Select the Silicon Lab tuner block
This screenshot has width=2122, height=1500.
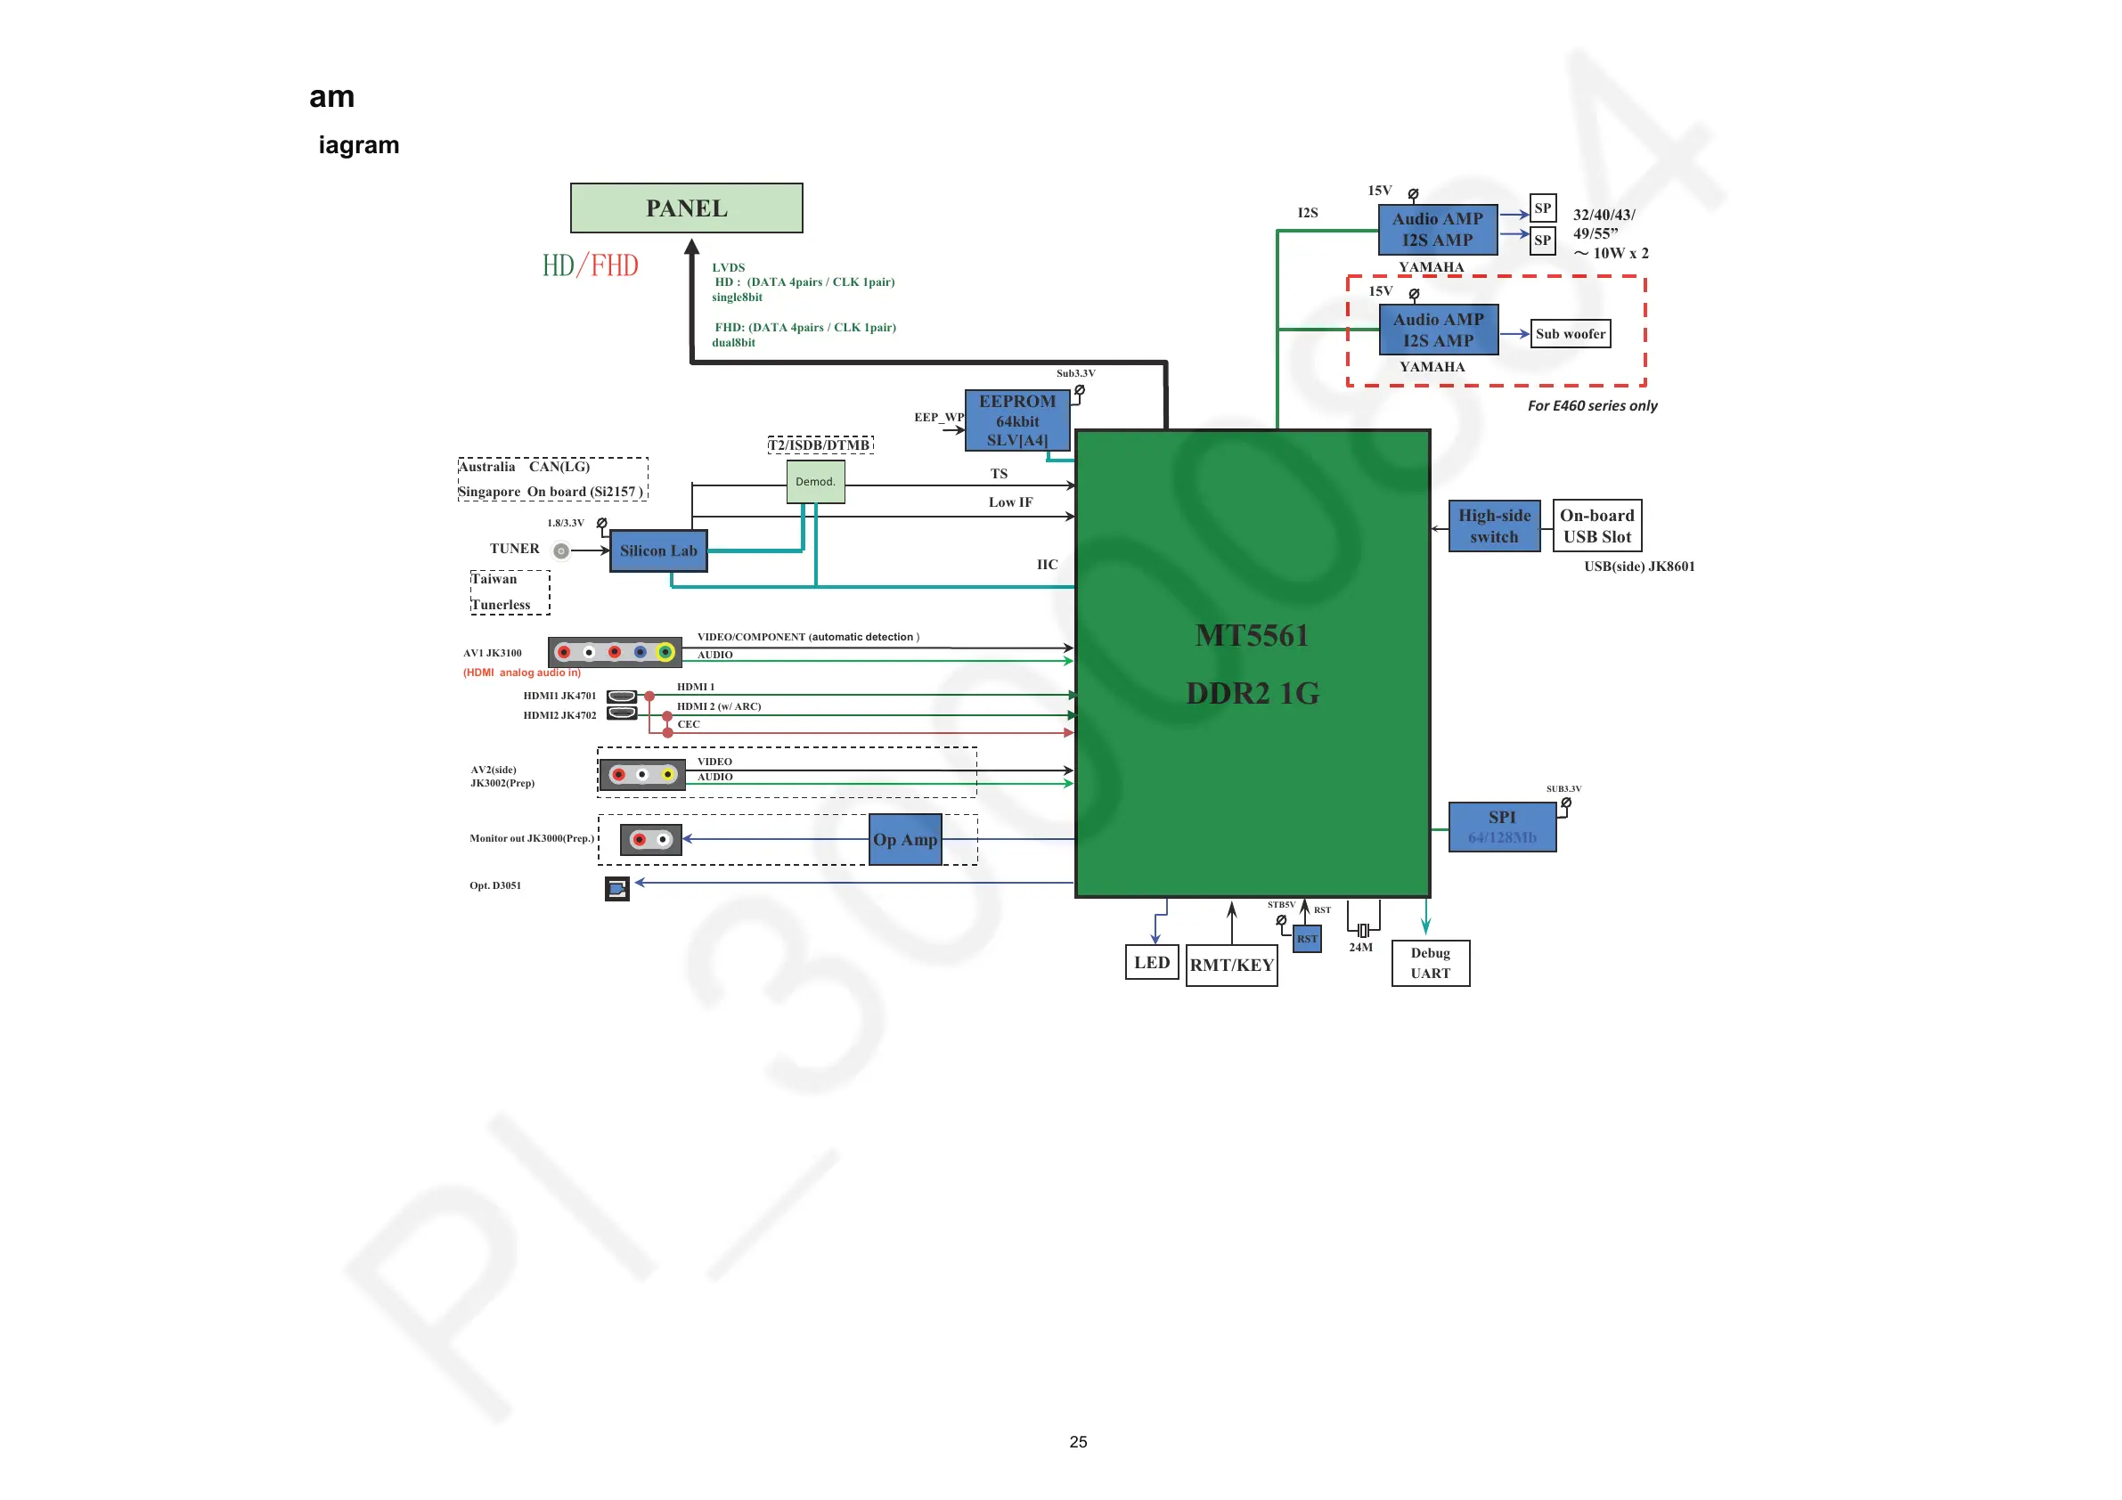(658, 550)
